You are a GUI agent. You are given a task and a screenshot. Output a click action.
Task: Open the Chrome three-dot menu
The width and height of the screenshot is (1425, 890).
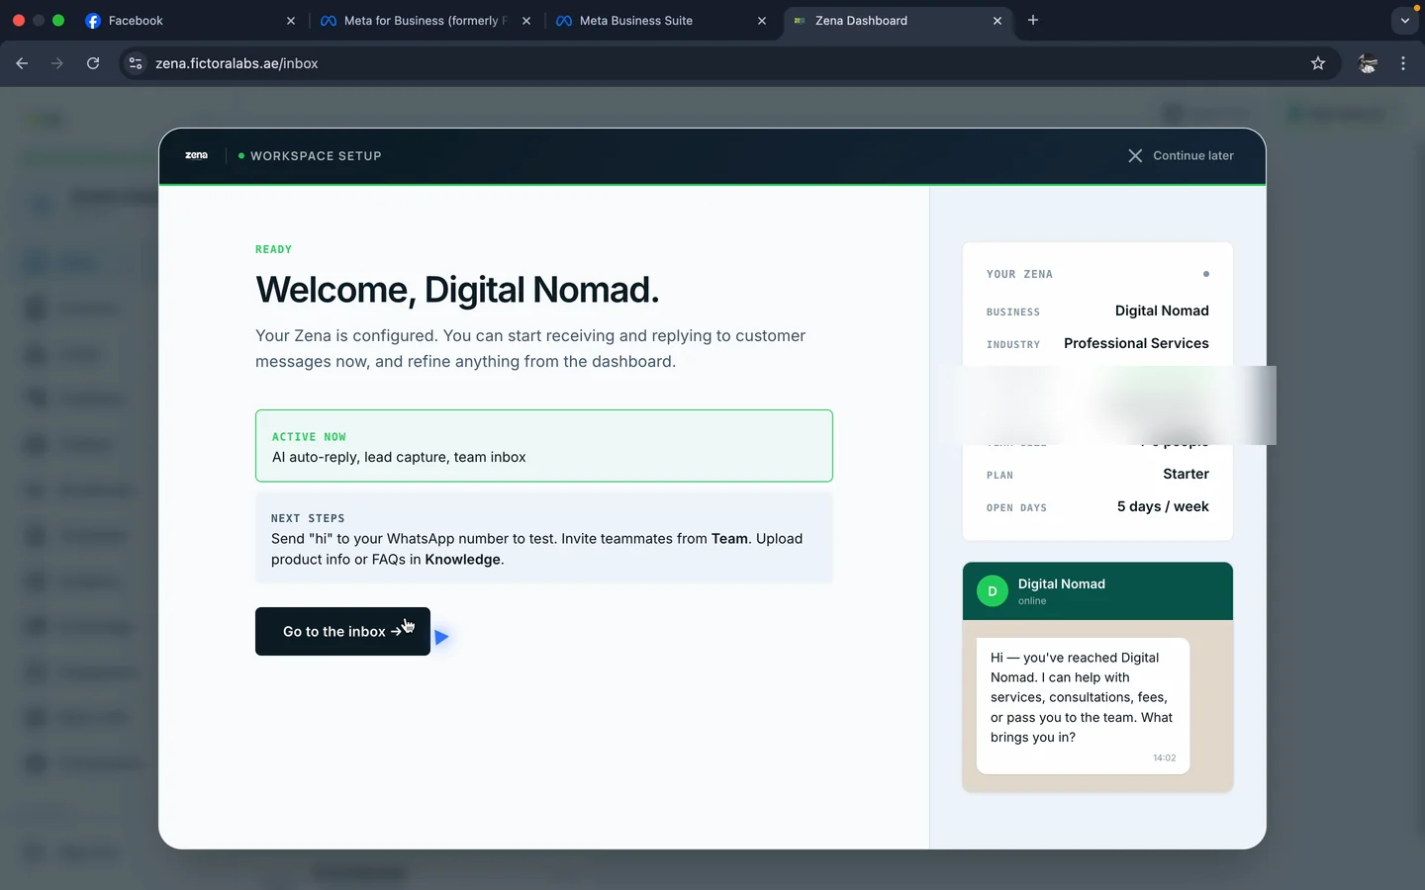(x=1403, y=63)
